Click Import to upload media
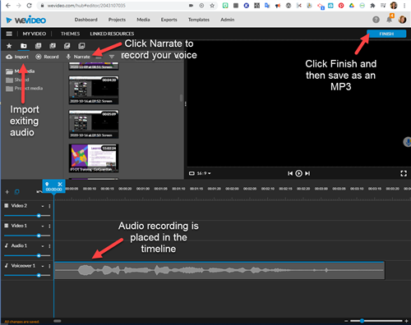This screenshot has height=325, width=411. [17, 57]
